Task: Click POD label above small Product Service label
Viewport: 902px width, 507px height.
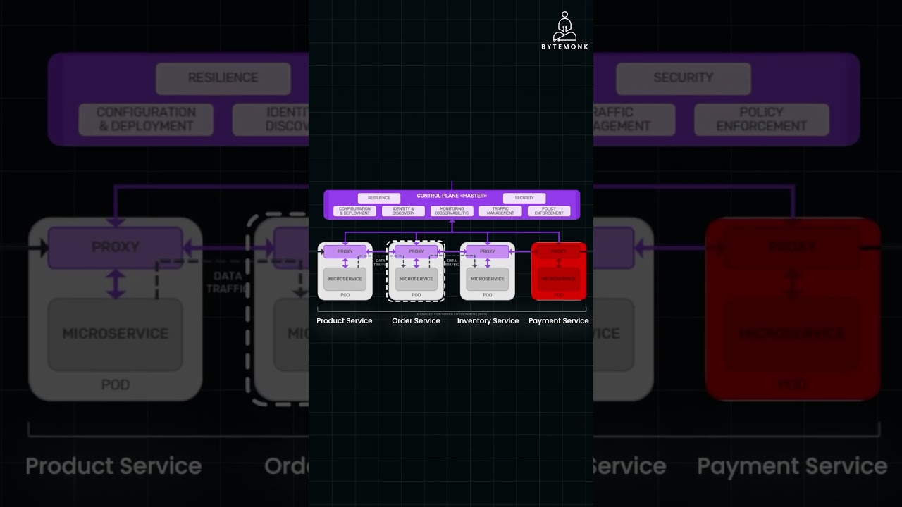Action: 345,295
